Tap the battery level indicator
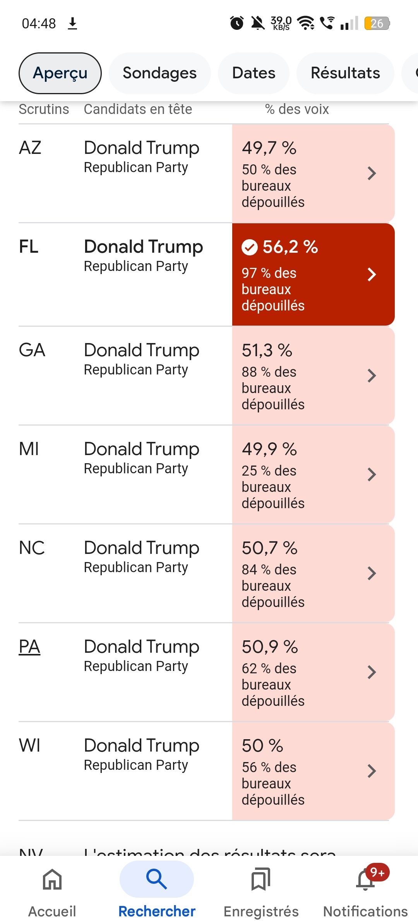The width and height of the screenshot is (418, 921). (x=377, y=24)
